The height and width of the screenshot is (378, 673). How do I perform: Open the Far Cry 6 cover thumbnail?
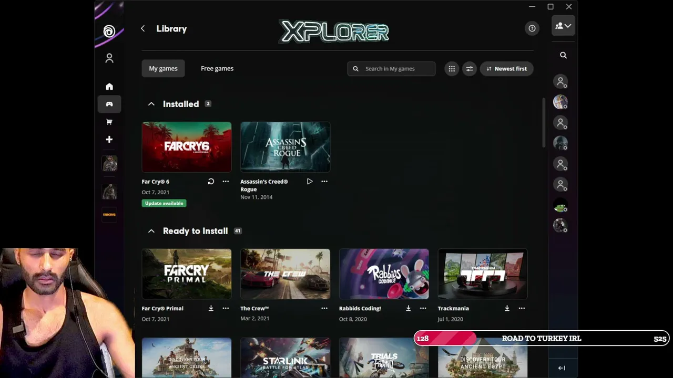click(187, 147)
